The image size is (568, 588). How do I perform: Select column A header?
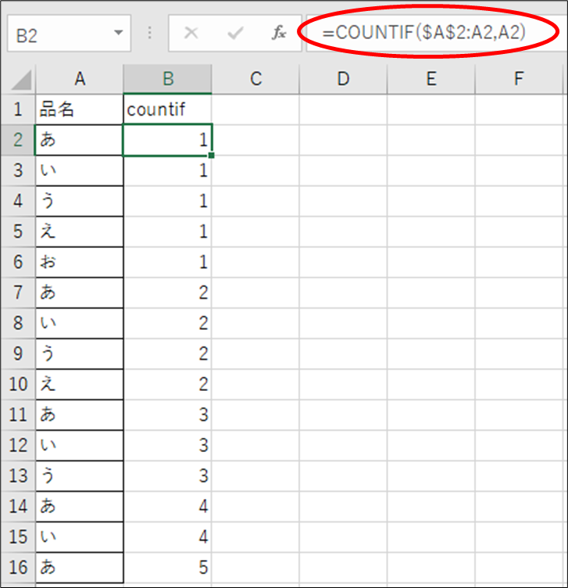79,79
